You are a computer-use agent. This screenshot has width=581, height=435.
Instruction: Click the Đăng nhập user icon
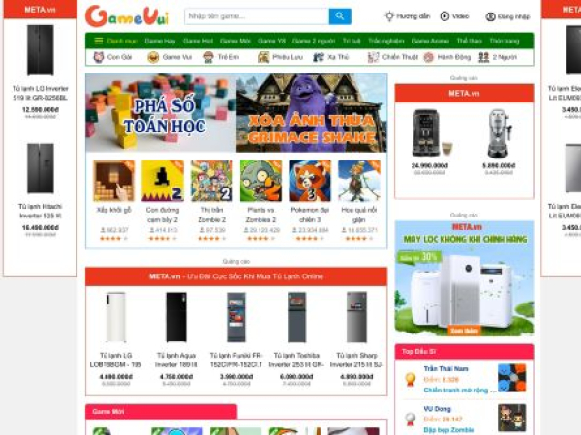(x=490, y=16)
